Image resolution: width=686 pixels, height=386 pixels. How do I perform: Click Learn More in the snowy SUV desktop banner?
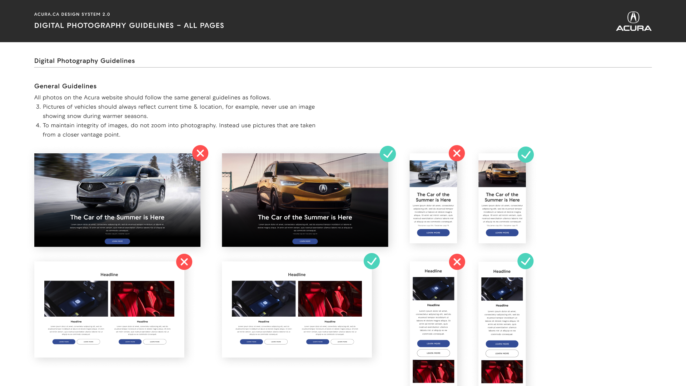(117, 241)
